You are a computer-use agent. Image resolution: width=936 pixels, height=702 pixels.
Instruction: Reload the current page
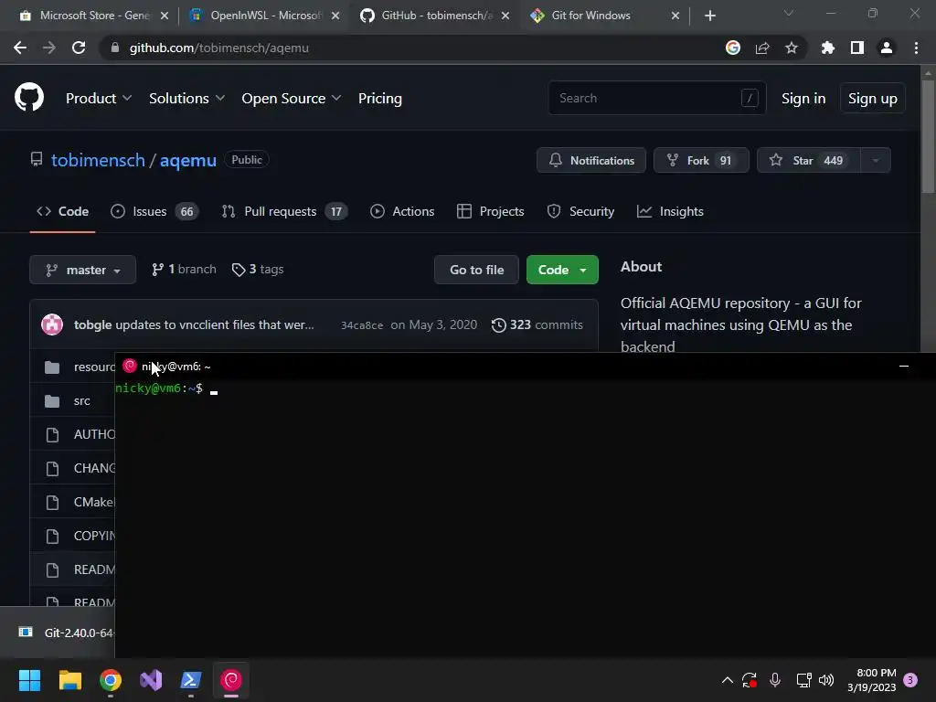[x=79, y=48]
